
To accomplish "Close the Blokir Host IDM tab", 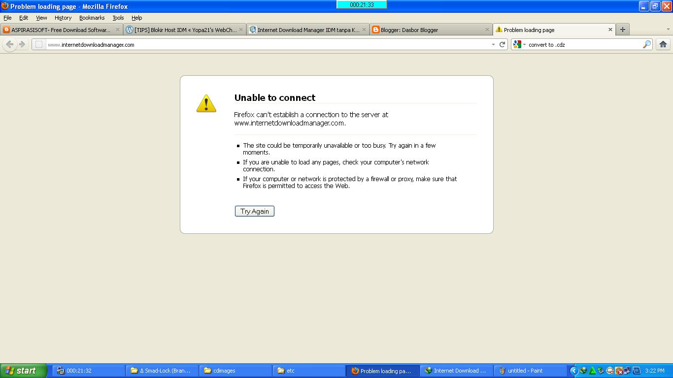I will point(241,30).
